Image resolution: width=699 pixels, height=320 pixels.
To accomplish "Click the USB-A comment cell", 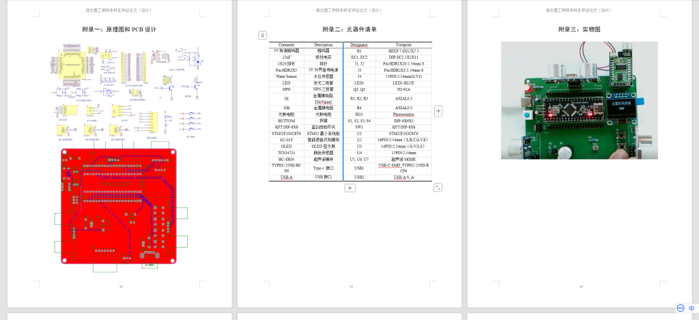I will tap(286, 177).
